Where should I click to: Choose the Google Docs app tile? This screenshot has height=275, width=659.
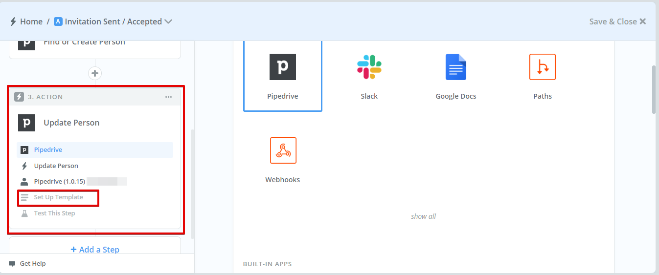coord(456,76)
